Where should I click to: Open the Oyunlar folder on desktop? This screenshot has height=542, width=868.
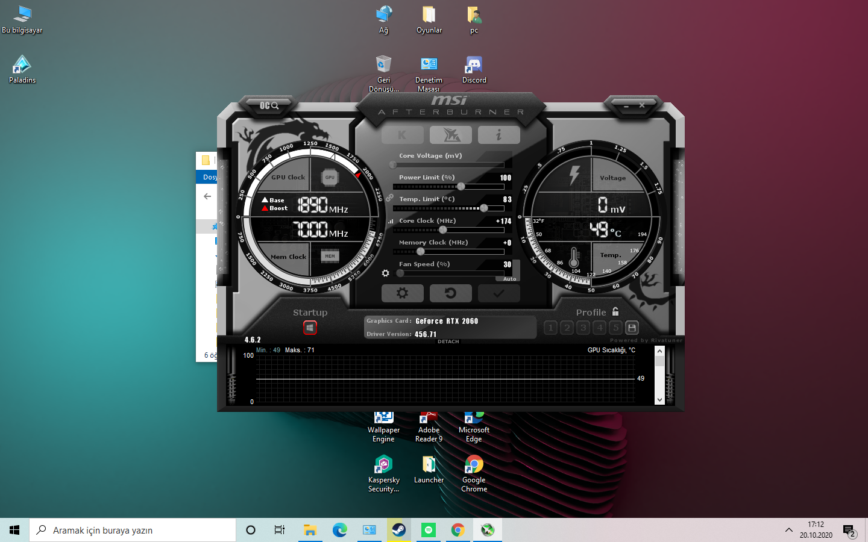click(429, 19)
